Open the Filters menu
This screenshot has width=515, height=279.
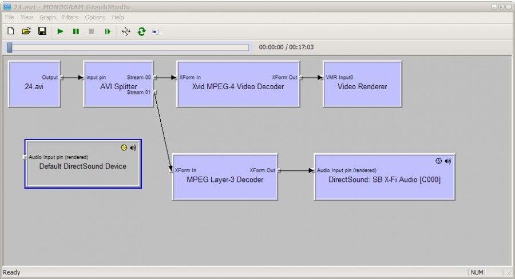pyautogui.click(x=70, y=17)
